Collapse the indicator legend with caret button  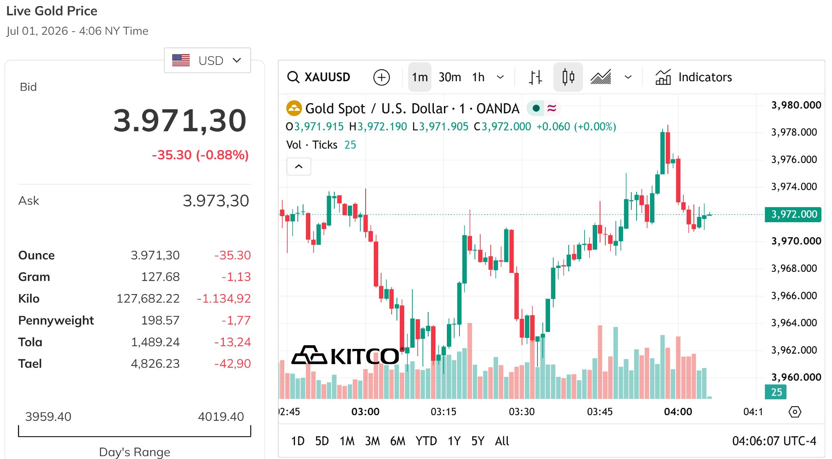point(299,167)
